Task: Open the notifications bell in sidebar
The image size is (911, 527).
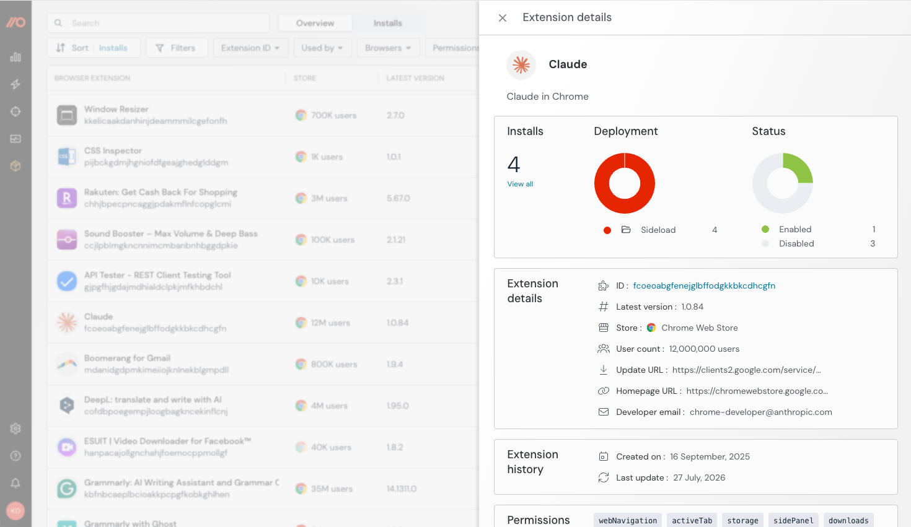Action: pyautogui.click(x=15, y=483)
